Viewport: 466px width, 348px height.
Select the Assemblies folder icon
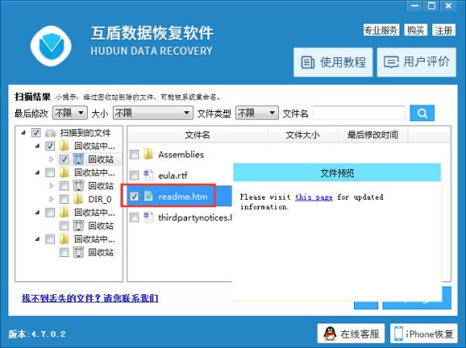coord(148,154)
